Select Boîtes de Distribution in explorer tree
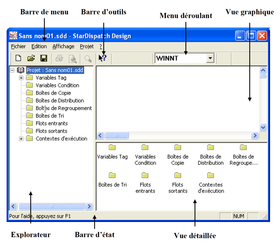280x245 pixels. (60, 101)
